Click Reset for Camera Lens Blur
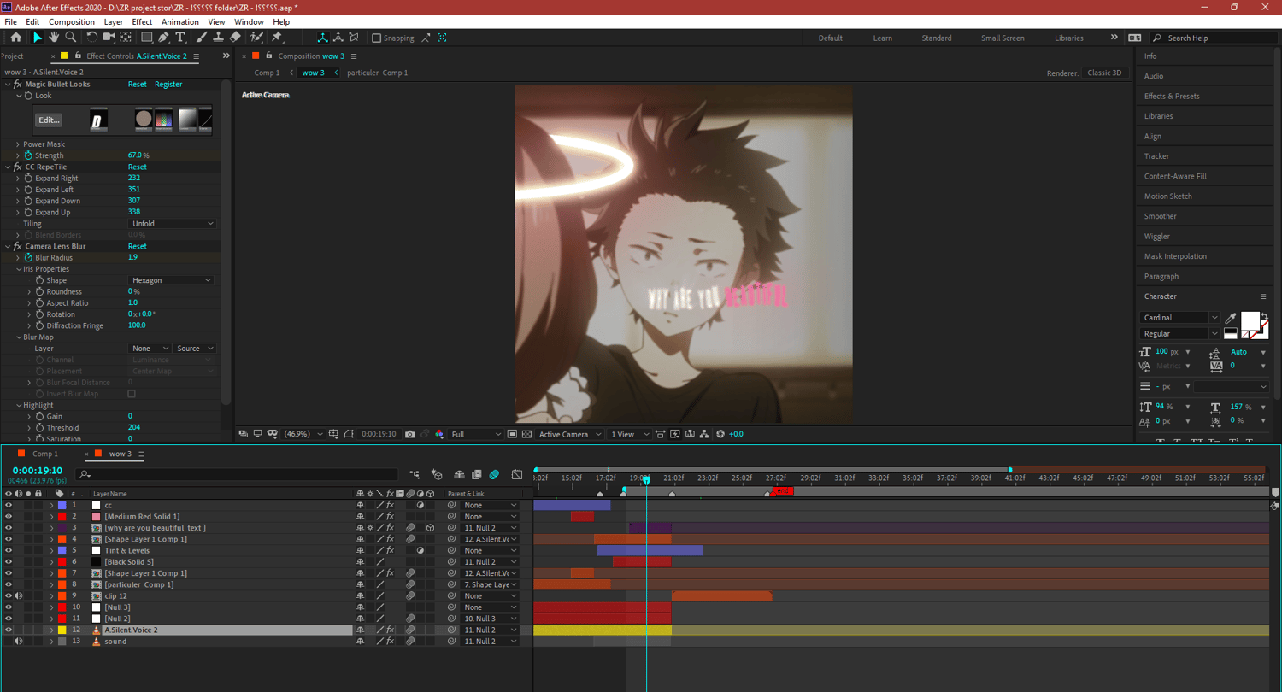The width and height of the screenshot is (1282, 692). click(x=138, y=246)
